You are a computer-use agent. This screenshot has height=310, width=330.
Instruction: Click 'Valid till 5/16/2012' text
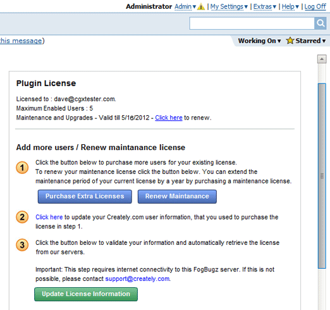click(124, 118)
